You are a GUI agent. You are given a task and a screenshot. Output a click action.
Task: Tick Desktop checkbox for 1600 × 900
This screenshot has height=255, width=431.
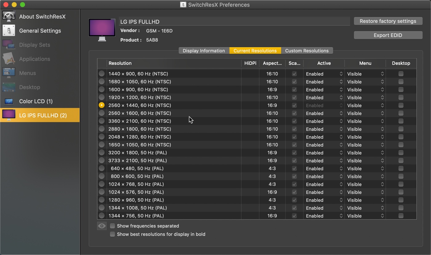click(401, 89)
